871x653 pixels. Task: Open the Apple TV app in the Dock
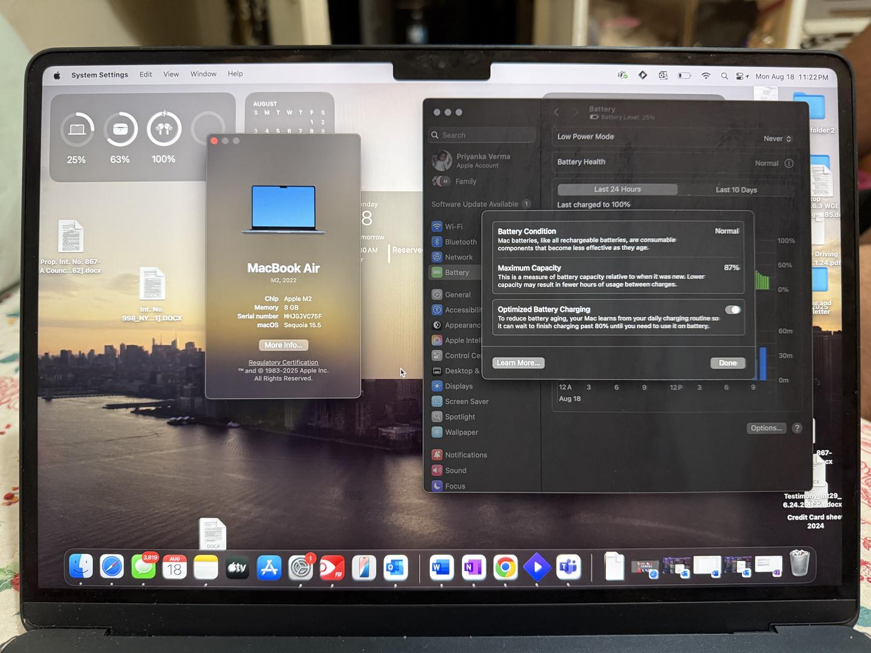pyautogui.click(x=238, y=567)
